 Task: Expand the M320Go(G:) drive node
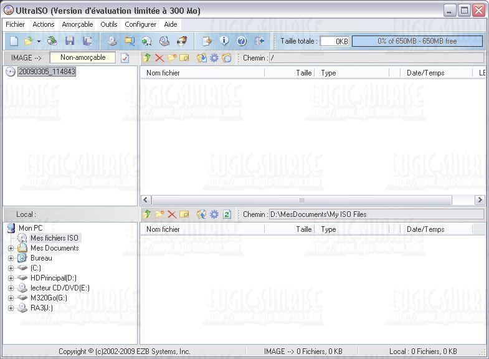(x=11, y=298)
